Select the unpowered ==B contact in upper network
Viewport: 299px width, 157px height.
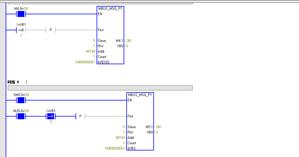coord(21,30)
